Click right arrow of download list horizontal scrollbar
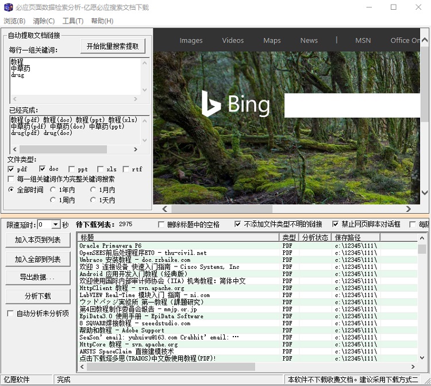The width and height of the screenshot is (431, 386). [413, 366]
